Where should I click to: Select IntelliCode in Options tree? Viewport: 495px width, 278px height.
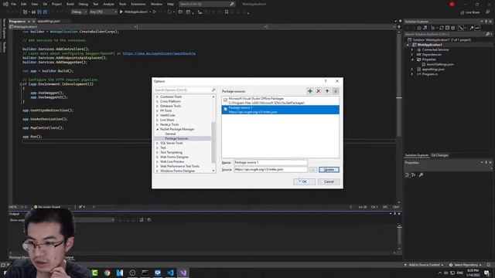(167, 115)
